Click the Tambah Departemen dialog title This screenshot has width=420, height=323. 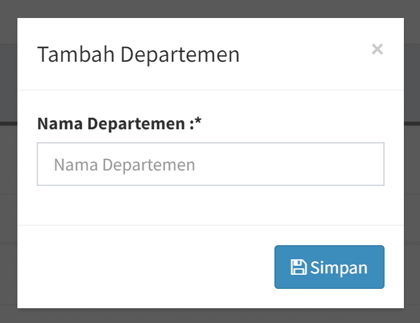pos(138,54)
